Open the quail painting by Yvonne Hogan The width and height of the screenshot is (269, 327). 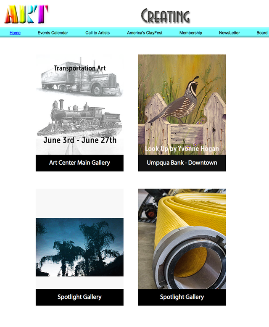(x=182, y=105)
